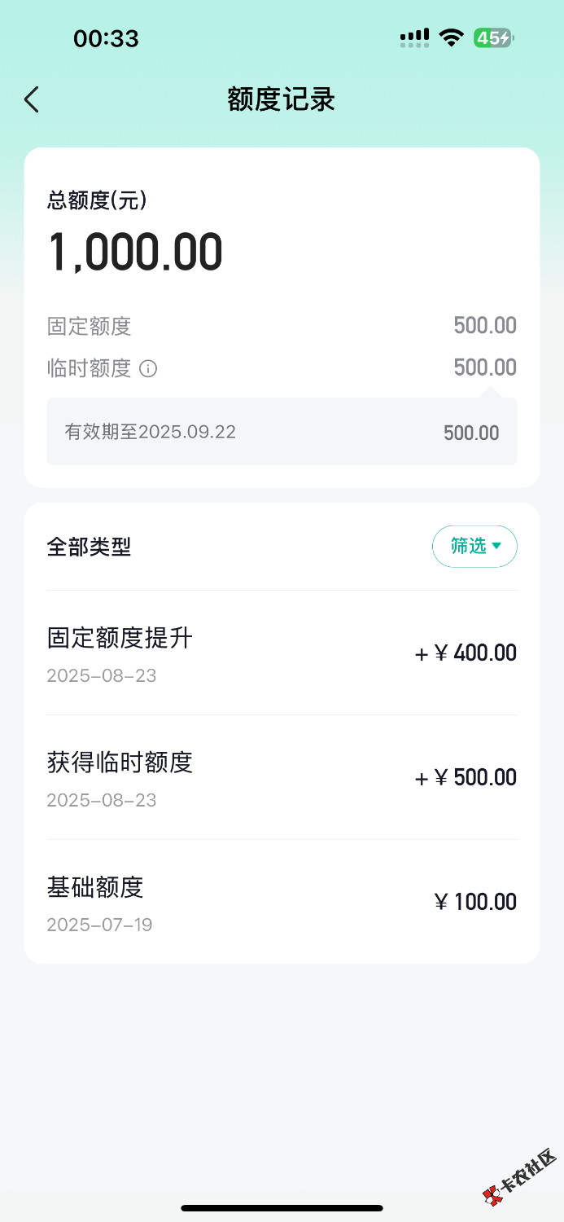Tap the 1,000.00 total quota amount
This screenshot has height=1222, width=564.
click(x=135, y=252)
